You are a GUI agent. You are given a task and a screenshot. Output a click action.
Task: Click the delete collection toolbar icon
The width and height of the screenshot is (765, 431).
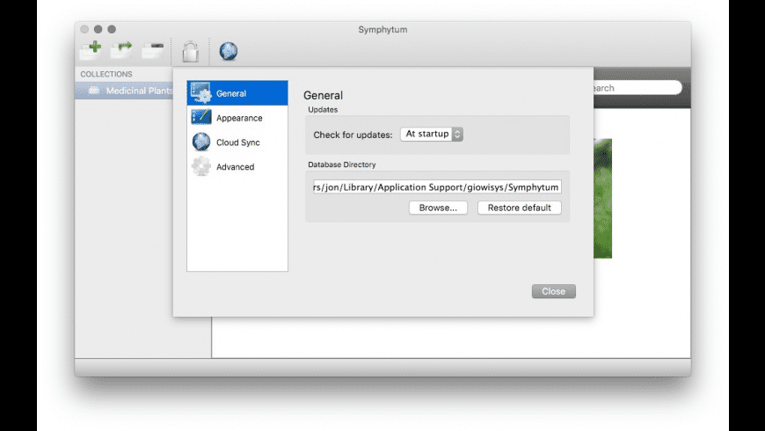pos(153,51)
